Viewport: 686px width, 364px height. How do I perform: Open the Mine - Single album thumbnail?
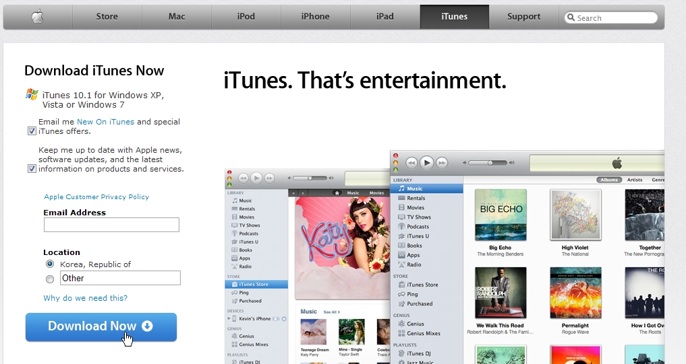(351, 332)
